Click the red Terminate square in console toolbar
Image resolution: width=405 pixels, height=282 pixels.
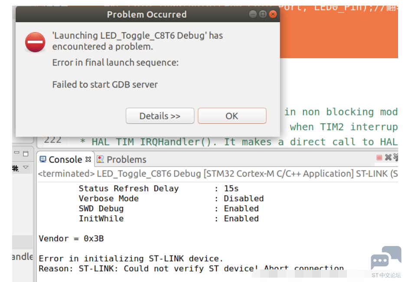379,157
